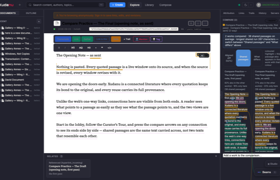Insert a block quote
This screenshot has height=180, width=280.
click(102, 48)
